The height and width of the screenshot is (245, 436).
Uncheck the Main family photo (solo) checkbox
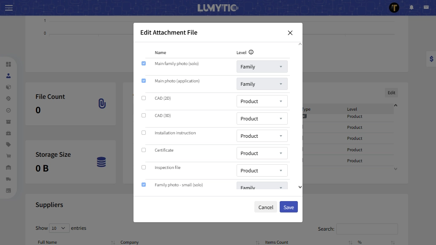tap(144, 63)
